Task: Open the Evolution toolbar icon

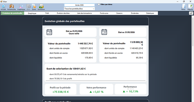Action: [x=41, y=7]
